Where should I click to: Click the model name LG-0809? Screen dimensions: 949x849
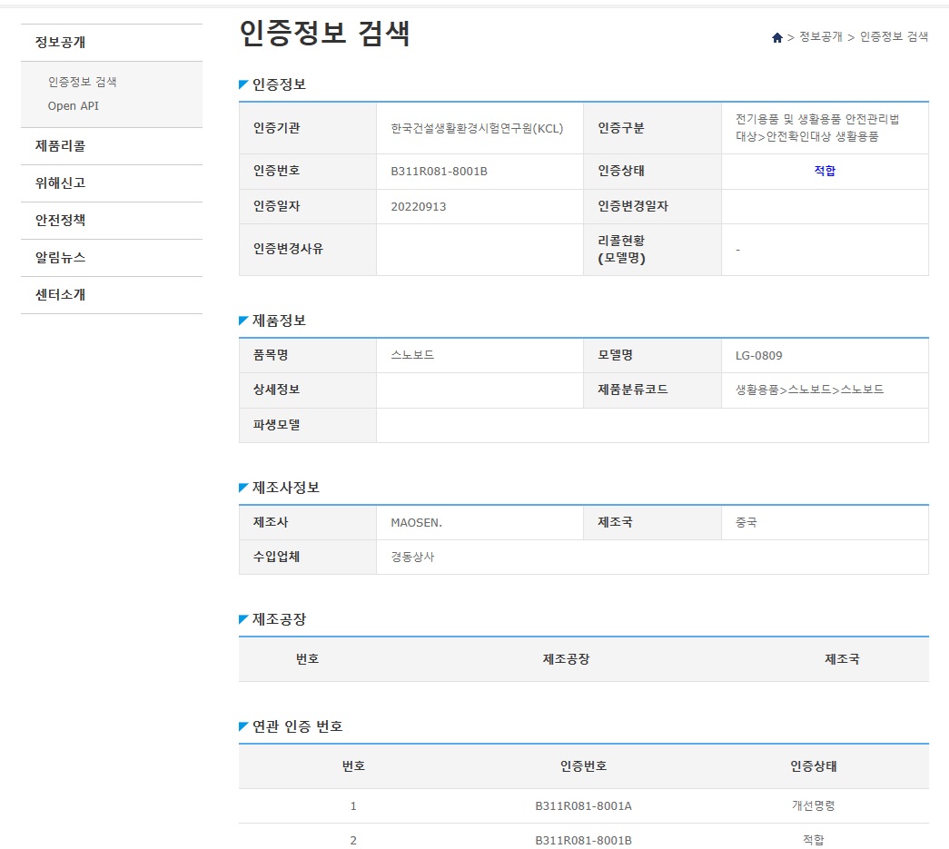(759, 356)
